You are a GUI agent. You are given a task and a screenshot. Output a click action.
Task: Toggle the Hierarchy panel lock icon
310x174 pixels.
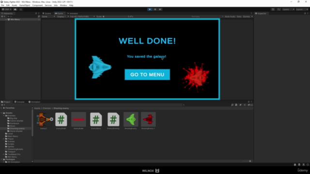(36, 14)
